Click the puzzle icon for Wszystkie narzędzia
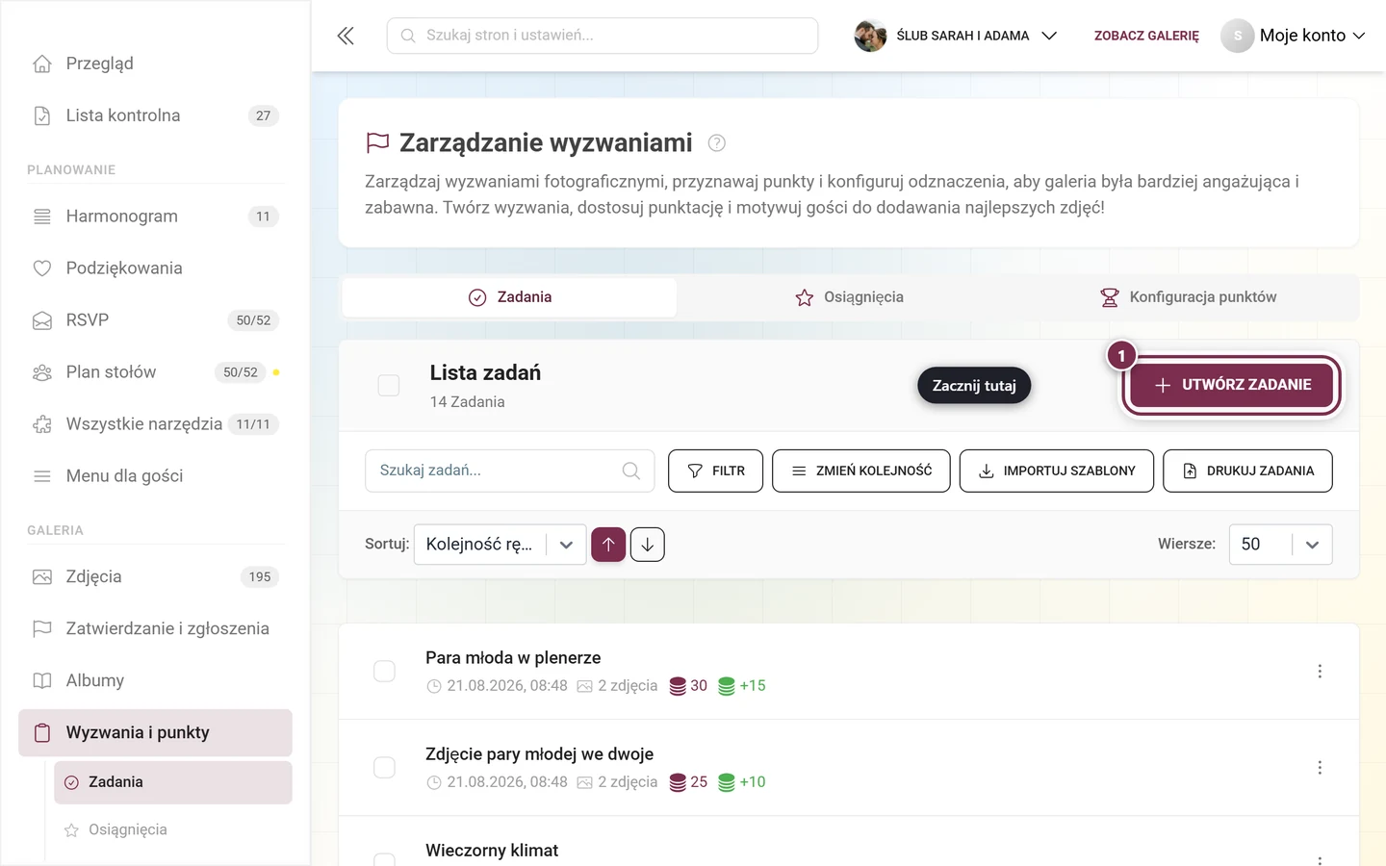1386x866 pixels. pos(42,424)
